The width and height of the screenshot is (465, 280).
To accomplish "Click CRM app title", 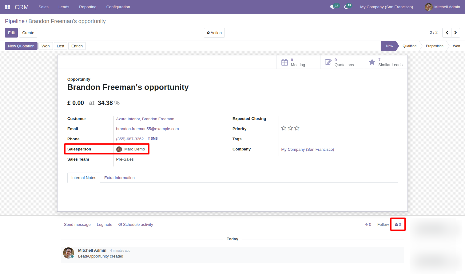I will [22, 7].
